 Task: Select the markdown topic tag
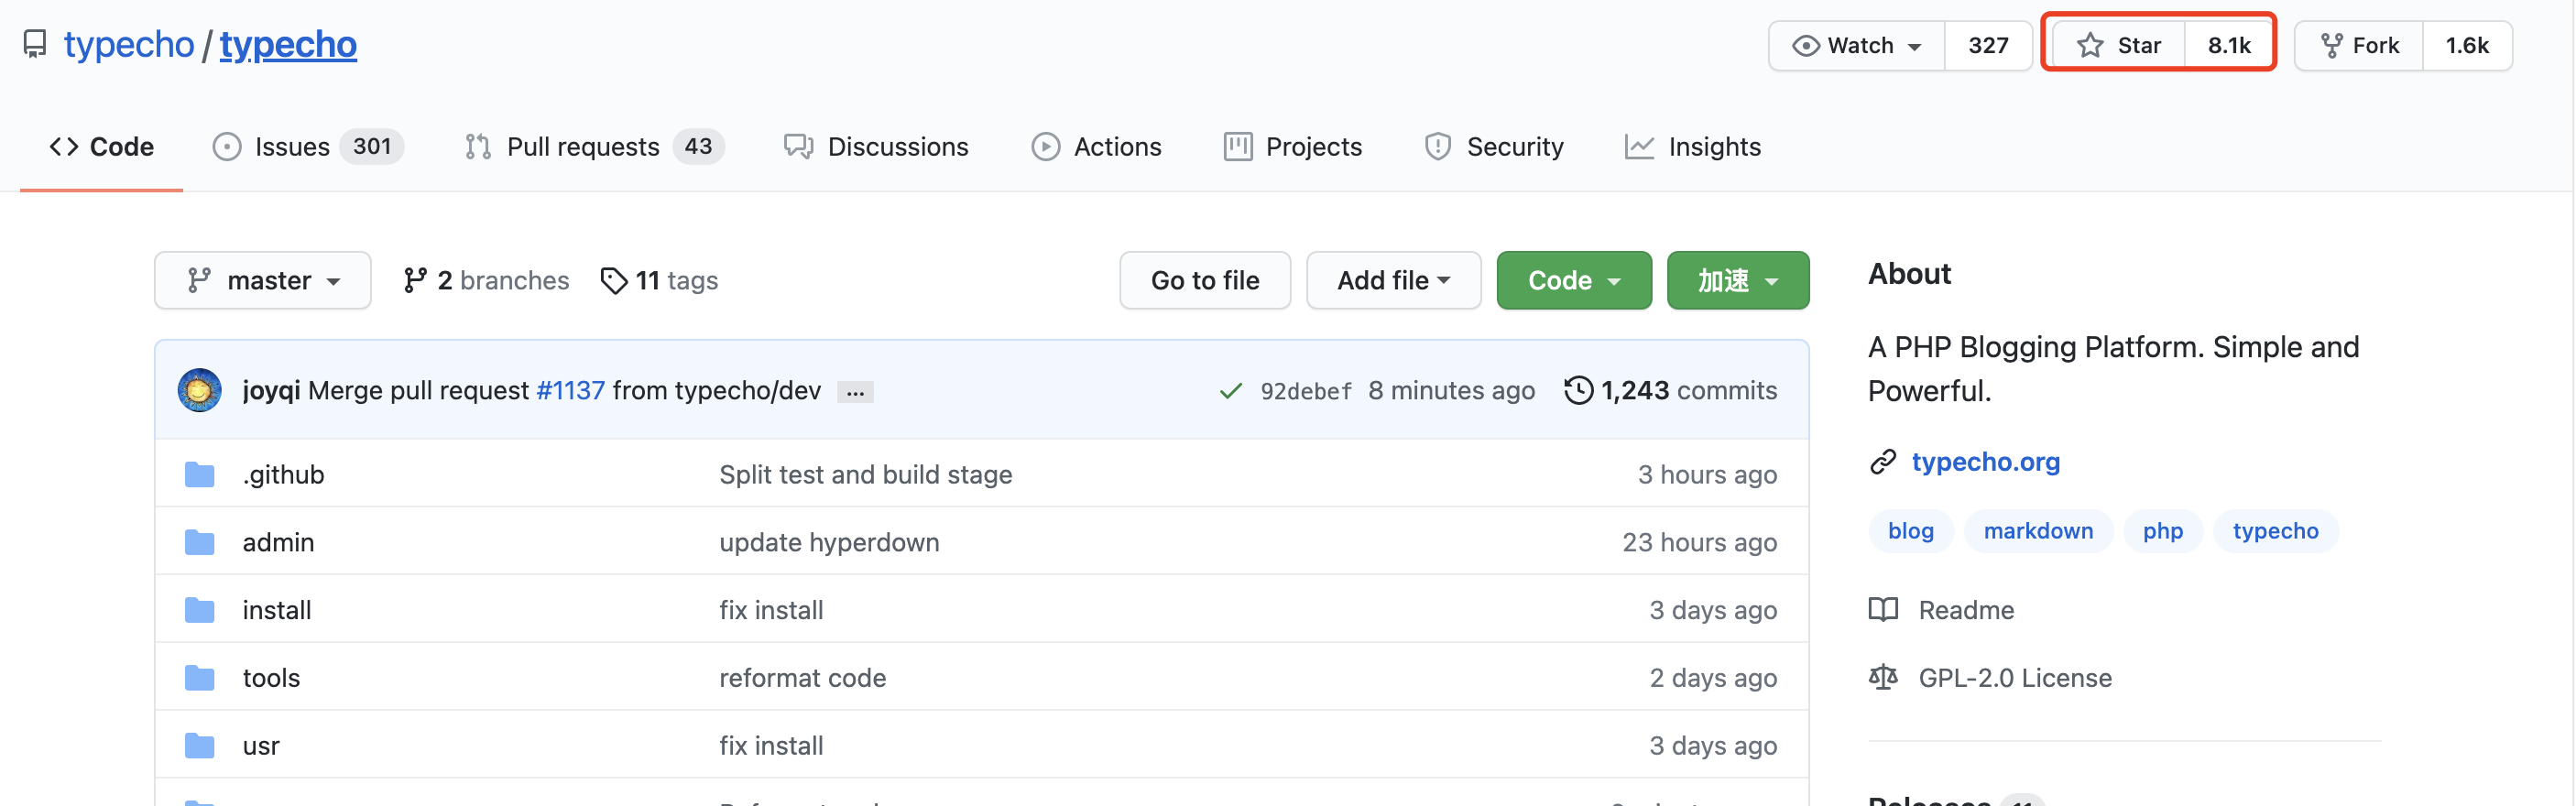[2038, 531]
